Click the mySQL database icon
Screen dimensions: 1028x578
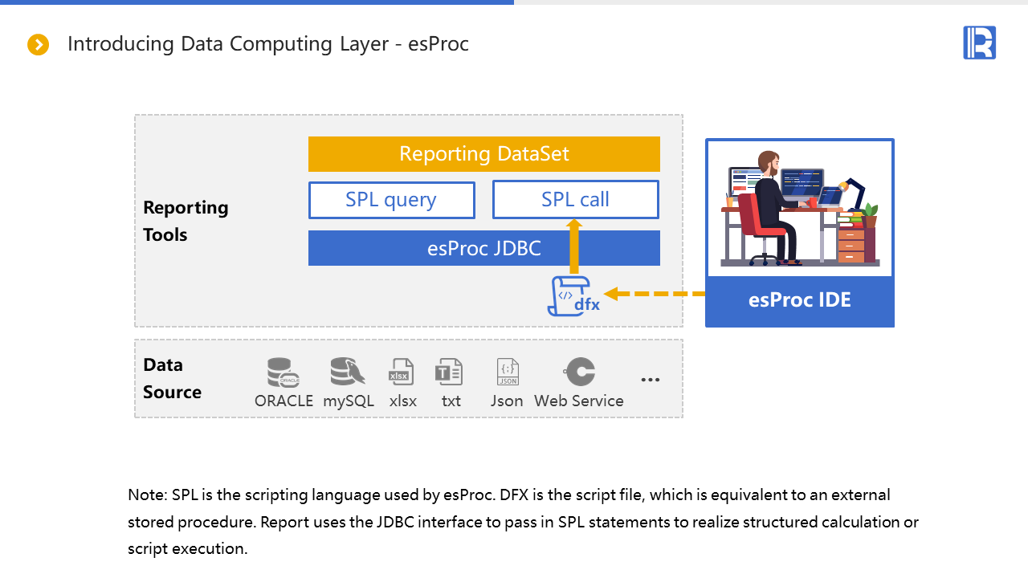coord(348,372)
